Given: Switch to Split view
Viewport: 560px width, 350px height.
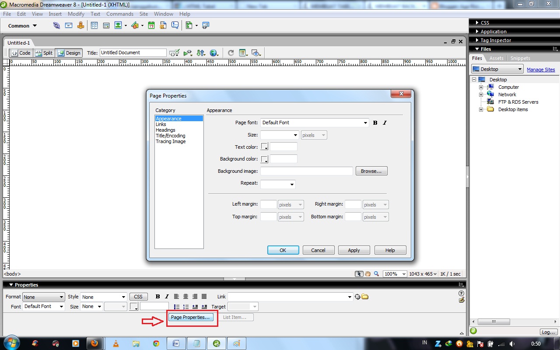Looking at the screenshot, I should pos(44,53).
